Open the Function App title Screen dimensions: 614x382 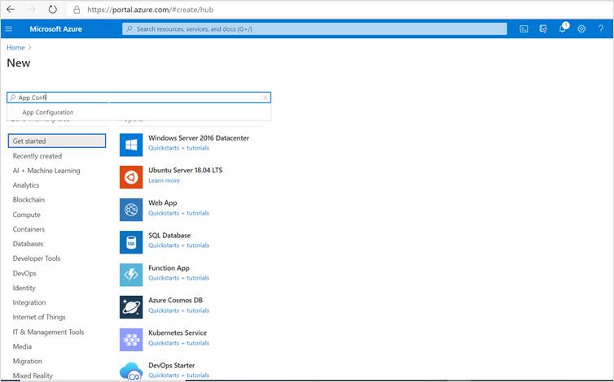point(169,268)
